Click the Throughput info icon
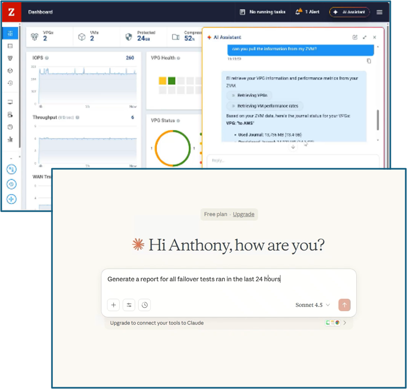407x389 pixels. [77, 117]
